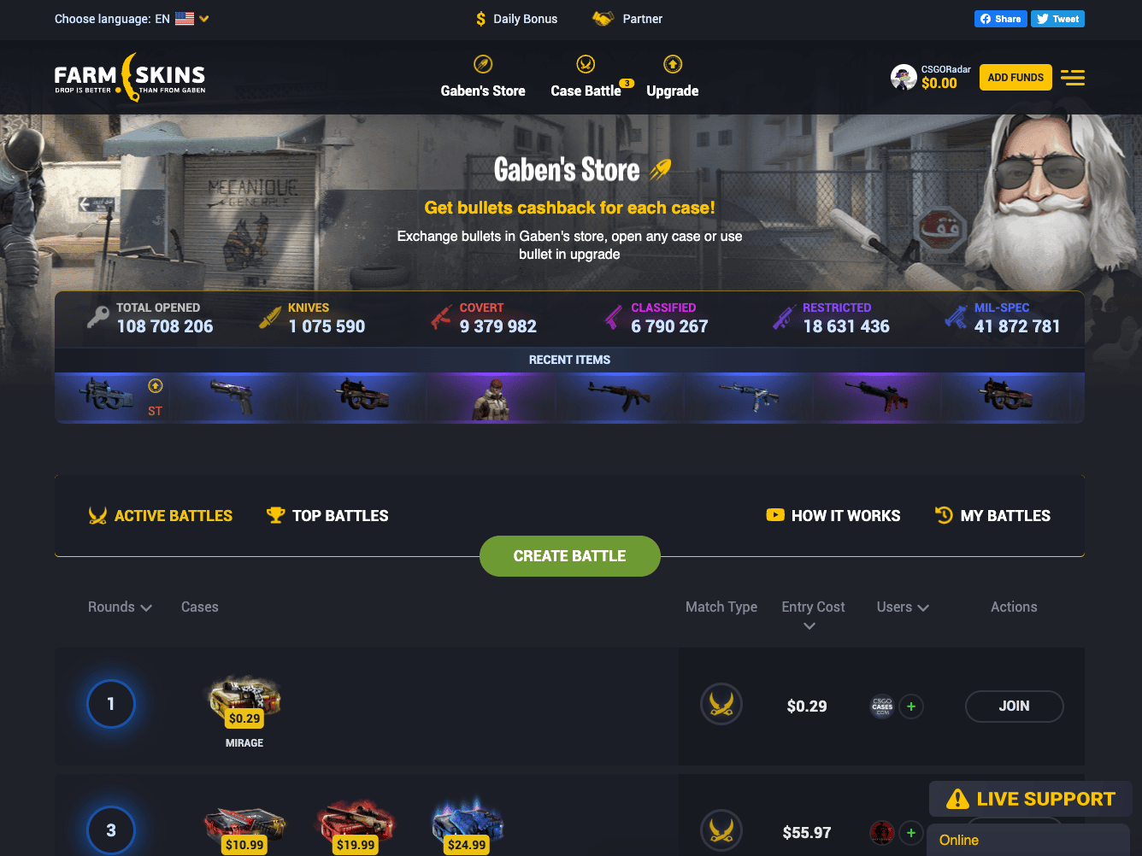
Task: Click the Add Funds button
Action: (x=1015, y=78)
